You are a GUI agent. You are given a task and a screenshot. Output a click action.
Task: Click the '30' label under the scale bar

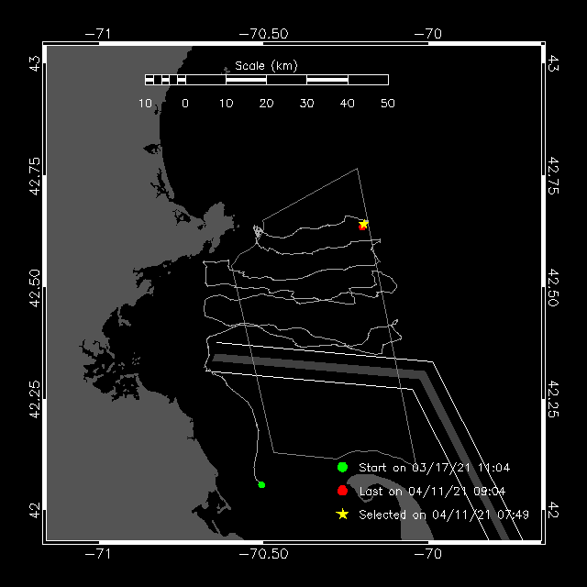[x=306, y=104]
